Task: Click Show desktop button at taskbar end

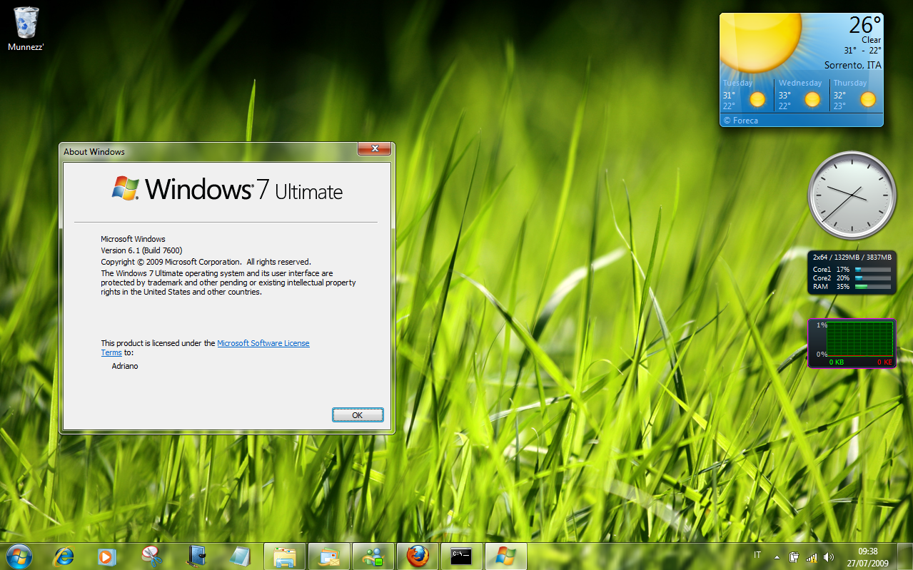Action: (x=907, y=556)
